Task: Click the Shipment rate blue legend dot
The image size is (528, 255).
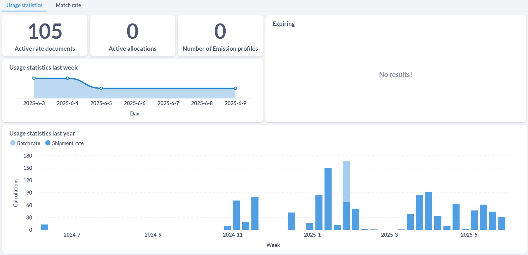Action: click(x=48, y=143)
